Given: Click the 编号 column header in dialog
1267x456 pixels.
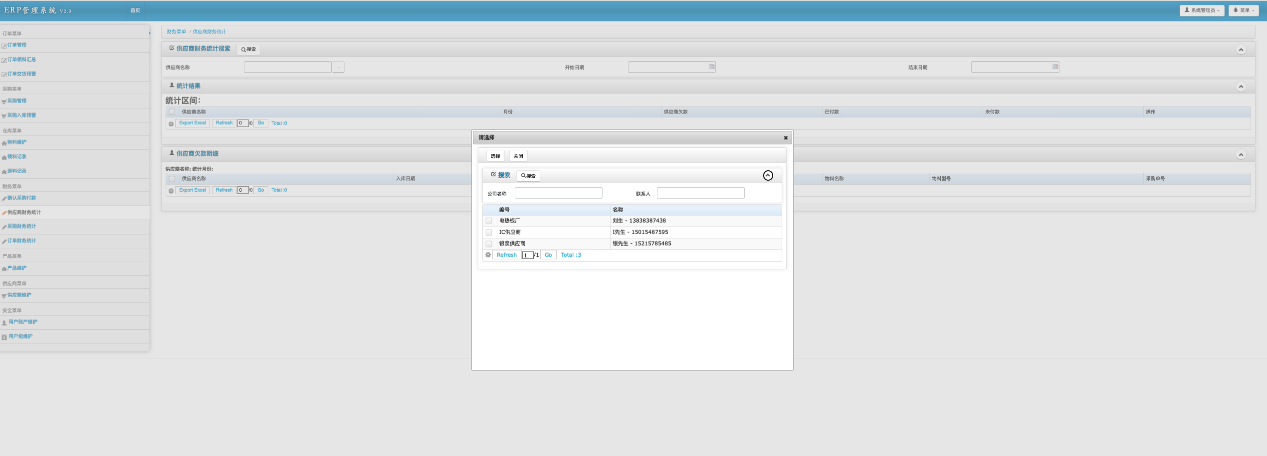Looking at the screenshot, I should click(x=554, y=210).
